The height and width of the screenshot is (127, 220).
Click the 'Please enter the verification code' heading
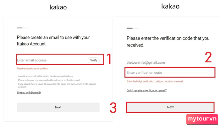click(168, 41)
